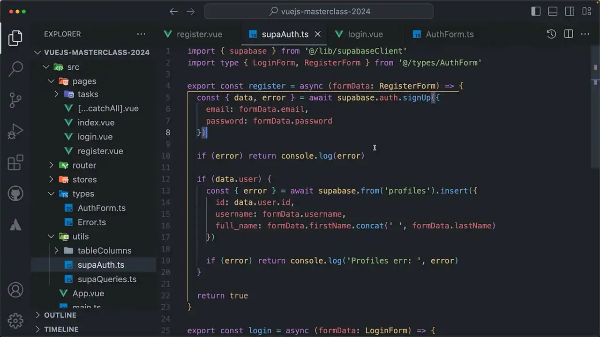Open index.vue in the file tree
This screenshot has height=337, width=600.
(x=94, y=123)
